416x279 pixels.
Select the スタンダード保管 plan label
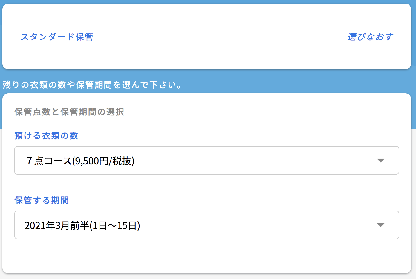(x=57, y=36)
